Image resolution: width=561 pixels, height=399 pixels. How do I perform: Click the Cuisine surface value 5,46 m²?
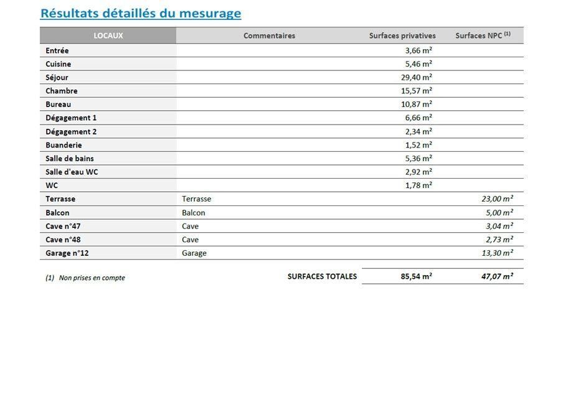coord(418,64)
